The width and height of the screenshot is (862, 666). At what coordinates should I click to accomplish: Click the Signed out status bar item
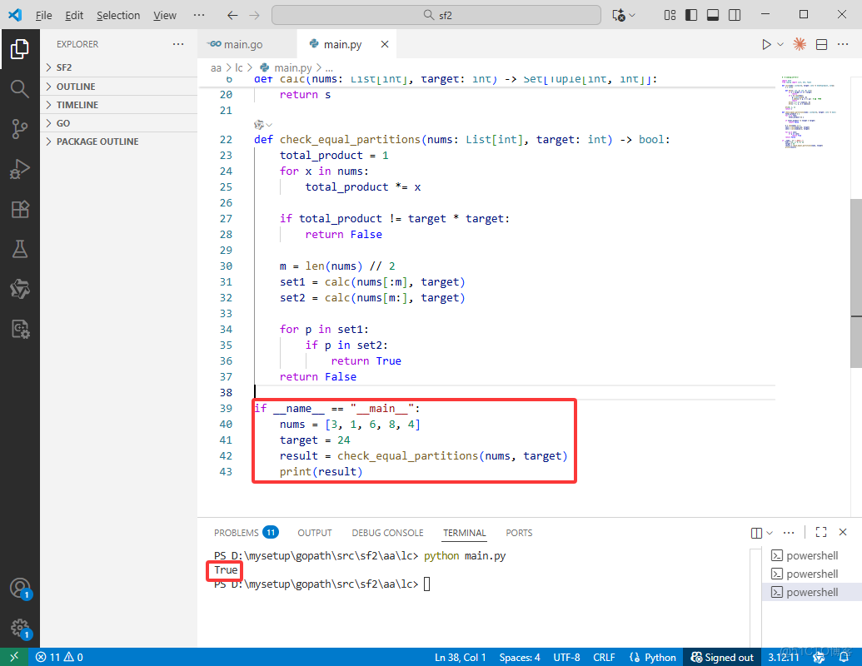coord(721,657)
